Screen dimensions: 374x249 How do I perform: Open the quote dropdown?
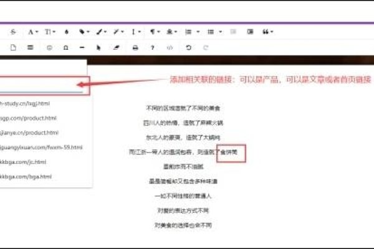[x=267, y=32]
